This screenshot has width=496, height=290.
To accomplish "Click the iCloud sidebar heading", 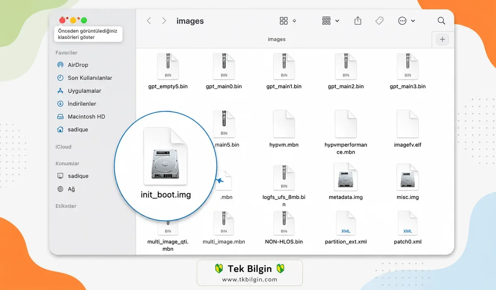I will (64, 147).
